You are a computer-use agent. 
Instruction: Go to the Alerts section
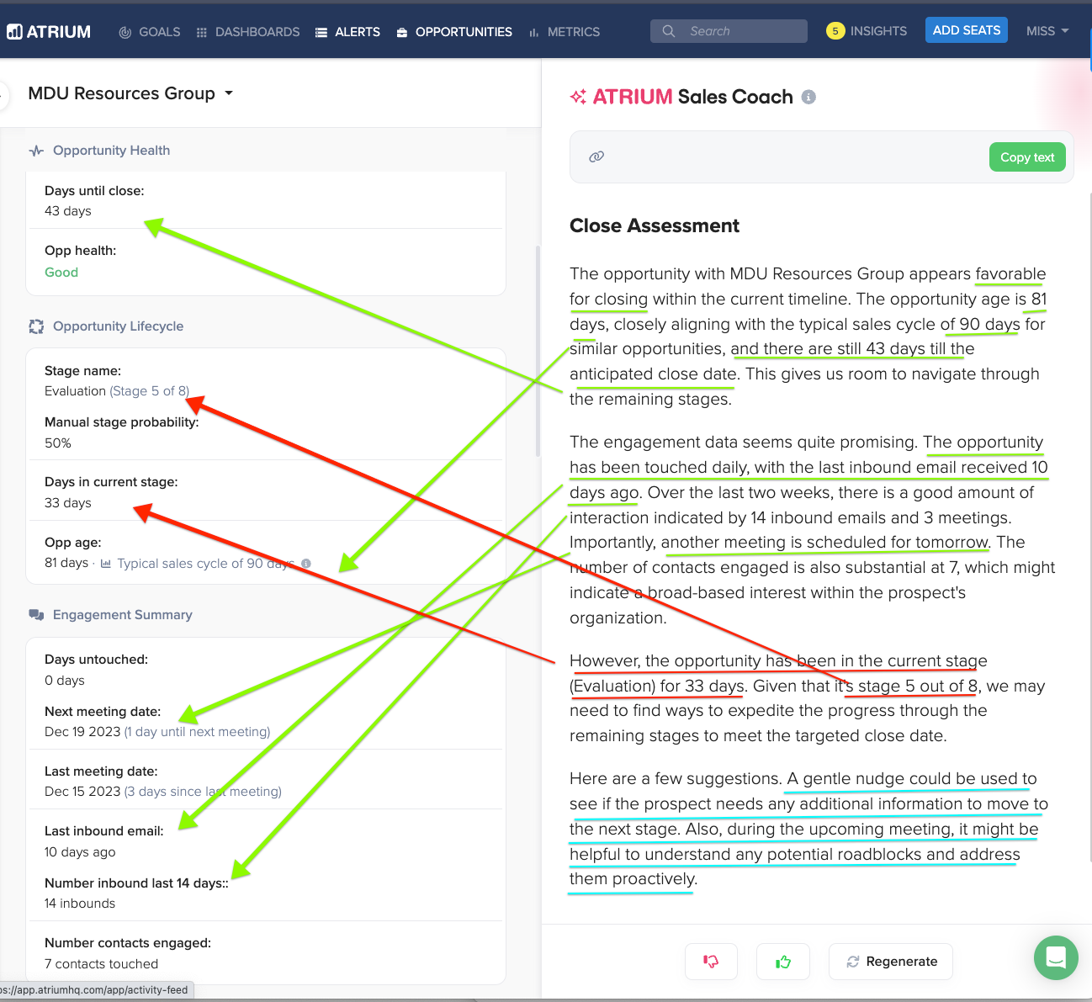tap(347, 32)
